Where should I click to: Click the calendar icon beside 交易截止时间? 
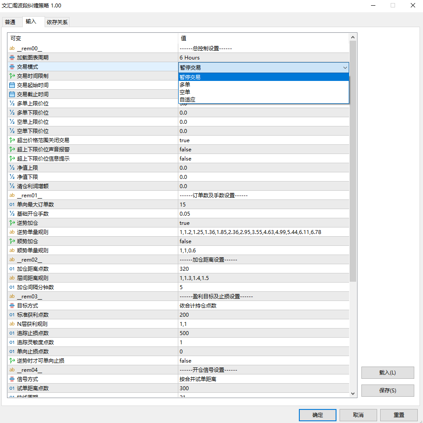(12, 94)
